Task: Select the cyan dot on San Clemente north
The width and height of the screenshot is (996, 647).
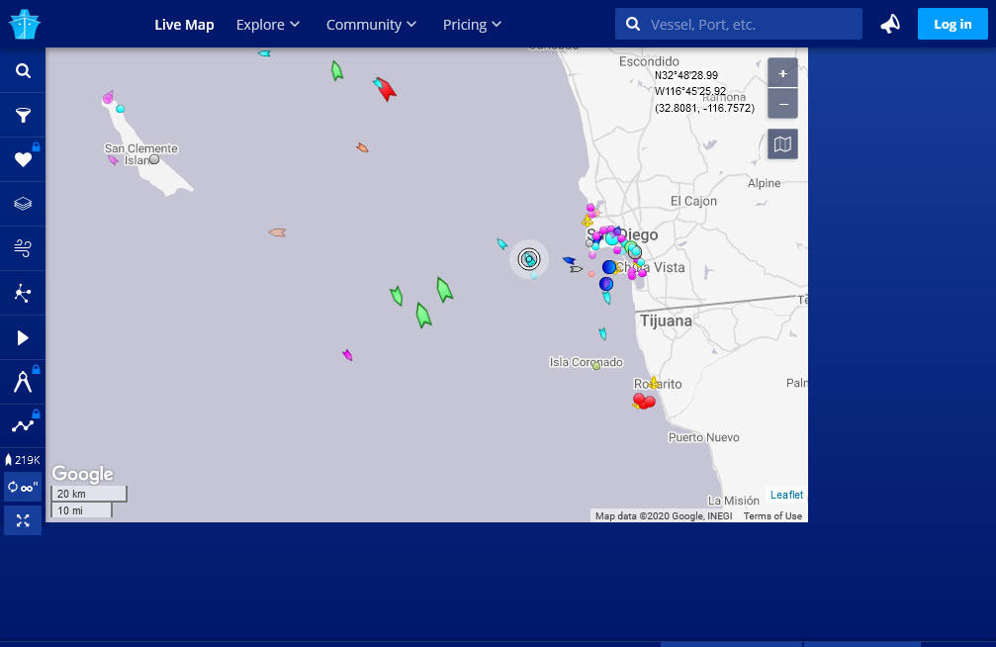Action: (x=120, y=109)
